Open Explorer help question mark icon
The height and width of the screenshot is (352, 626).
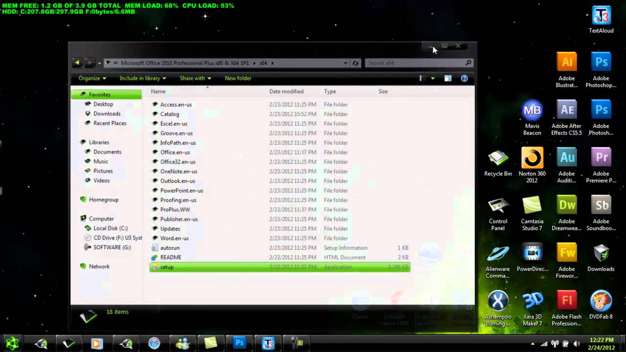[x=464, y=78]
